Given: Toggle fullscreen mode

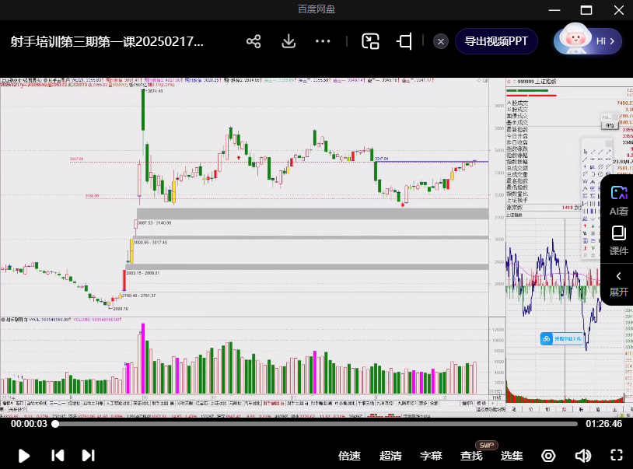Looking at the screenshot, I should 617,456.
